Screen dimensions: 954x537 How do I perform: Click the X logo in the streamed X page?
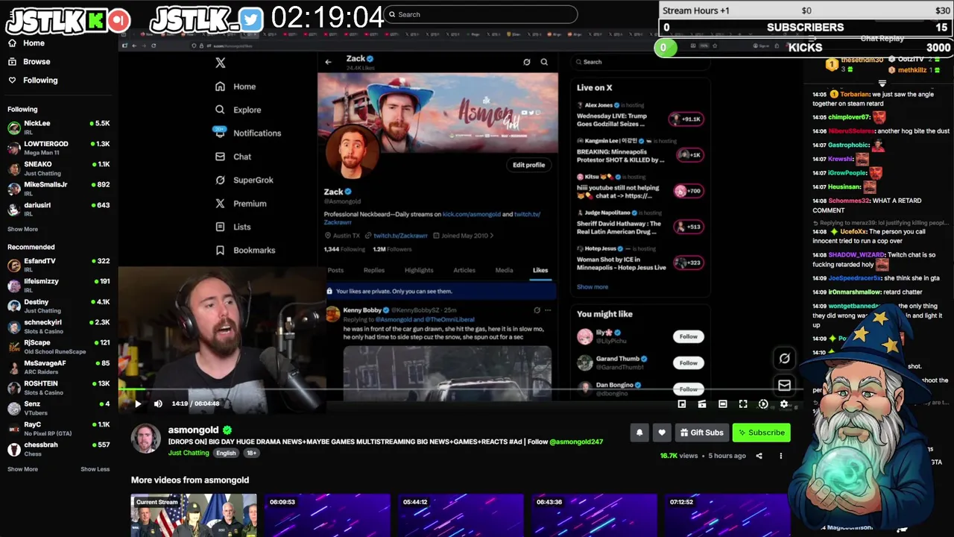tap(220, 63)
